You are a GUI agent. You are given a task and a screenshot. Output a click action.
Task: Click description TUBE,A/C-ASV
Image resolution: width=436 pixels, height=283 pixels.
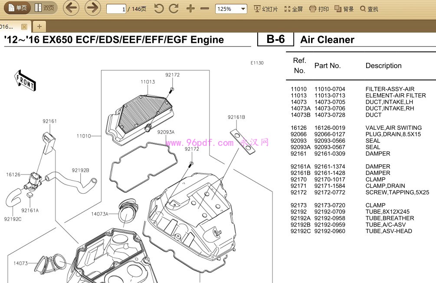(x=385, y=224)
